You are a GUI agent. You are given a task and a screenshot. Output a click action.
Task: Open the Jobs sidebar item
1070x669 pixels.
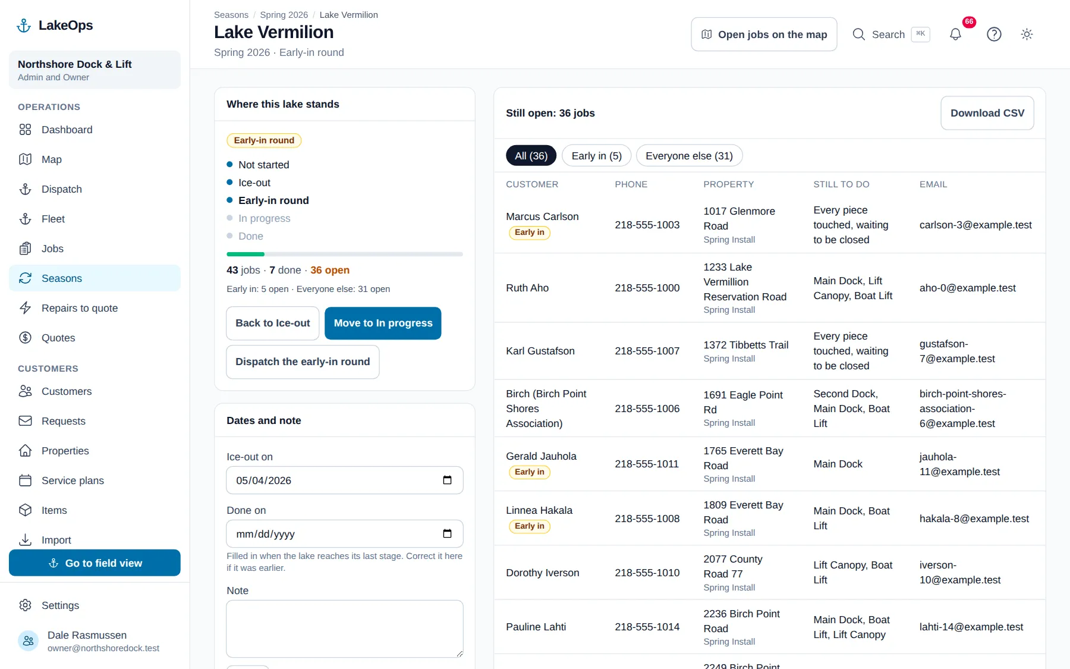pos(95,249)
